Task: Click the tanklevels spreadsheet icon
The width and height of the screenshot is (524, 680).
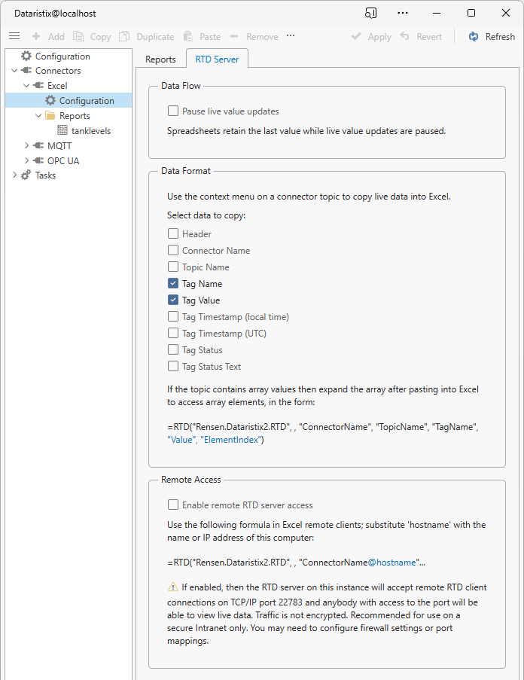Action: [x=62, y=130]
